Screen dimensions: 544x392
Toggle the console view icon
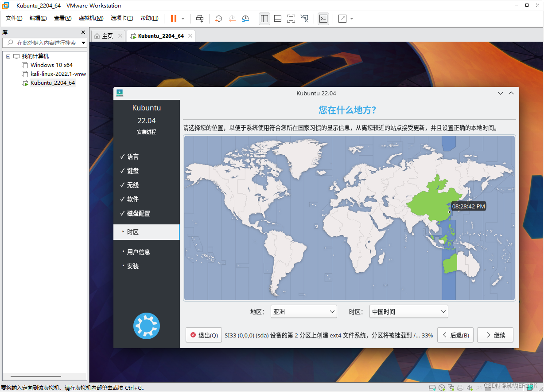323,19
